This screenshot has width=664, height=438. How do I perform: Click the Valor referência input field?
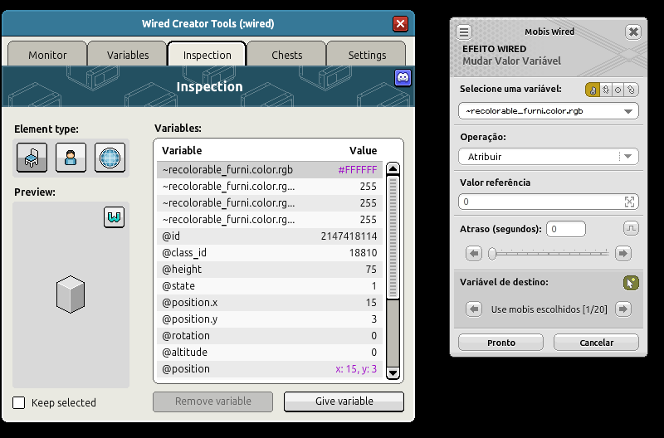(549, 202)
